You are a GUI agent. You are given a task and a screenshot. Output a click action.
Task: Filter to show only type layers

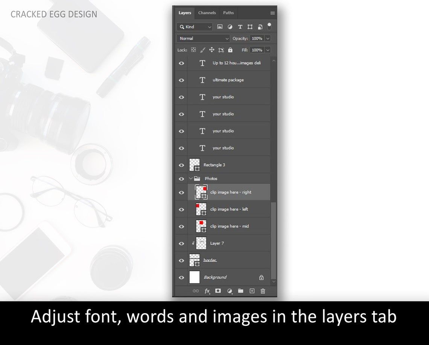pos(240,27)
